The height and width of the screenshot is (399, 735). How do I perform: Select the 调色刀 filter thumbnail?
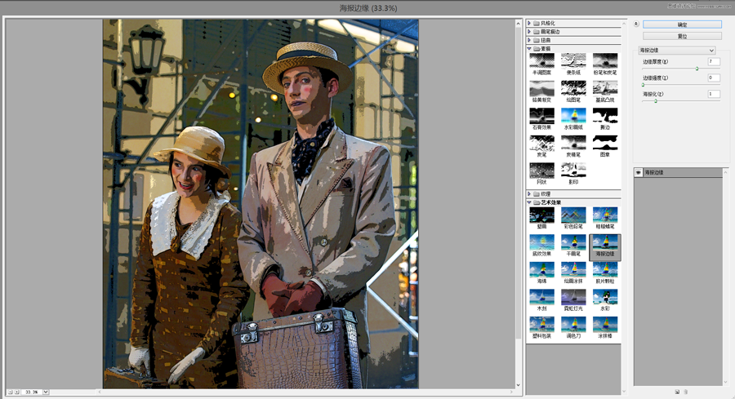point(572,324)
